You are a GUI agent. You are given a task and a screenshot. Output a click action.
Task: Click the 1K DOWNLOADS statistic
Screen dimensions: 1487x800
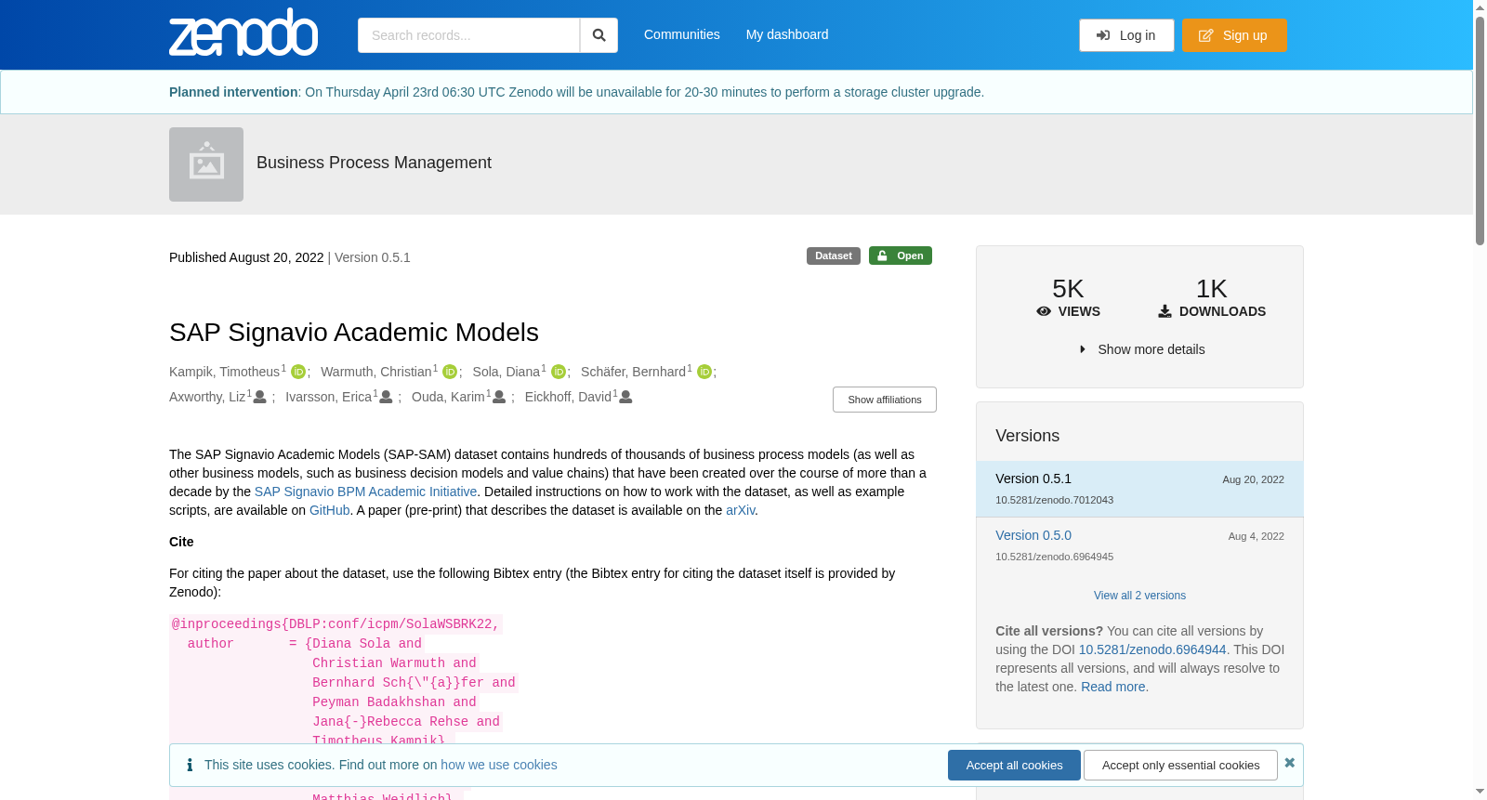(x=1212, y=297)
